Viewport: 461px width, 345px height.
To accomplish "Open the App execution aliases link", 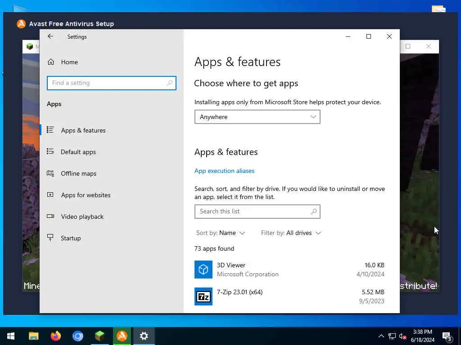I will pos(224,171).
